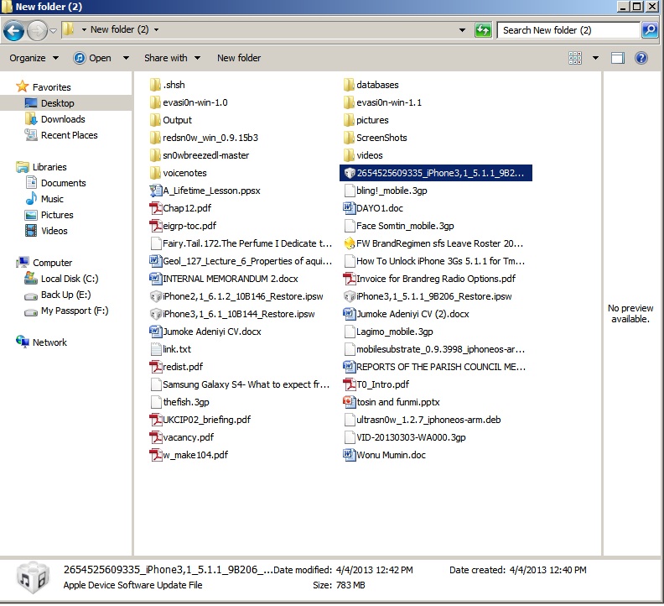
Task: Open the Back Up (E:) drive
Action: point(58,295)
